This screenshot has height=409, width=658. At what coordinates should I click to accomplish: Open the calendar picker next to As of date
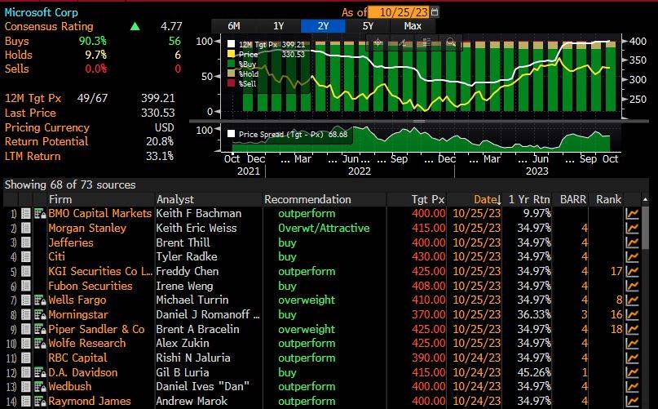pyautogui.click(x=435, y=12)
